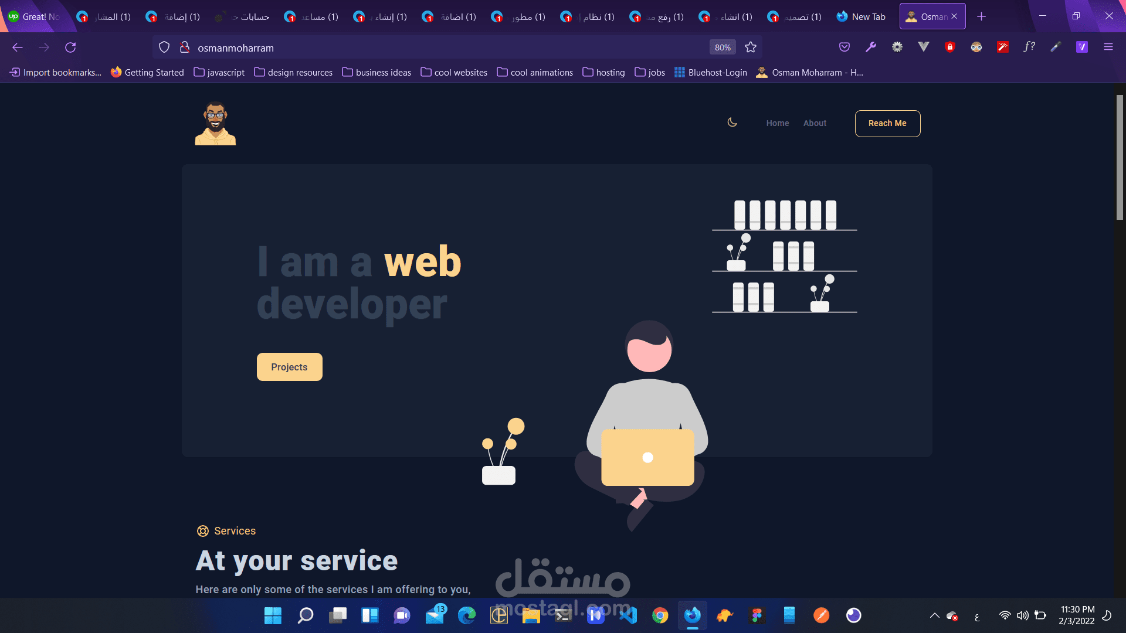Expand the jobs bookmark folder

click(650, 72)
